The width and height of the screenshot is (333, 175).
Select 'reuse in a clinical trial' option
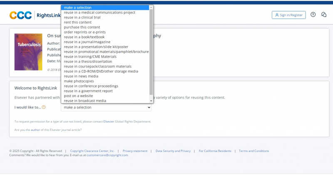(x=82, y=17)
